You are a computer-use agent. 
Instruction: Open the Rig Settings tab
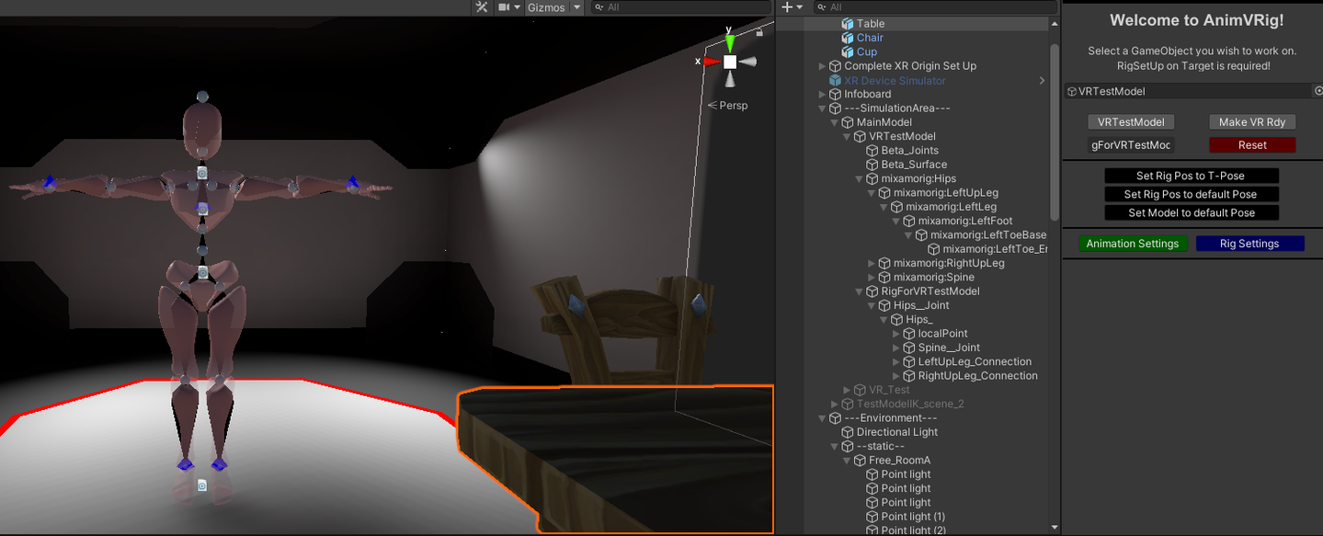coord(1249,244)
